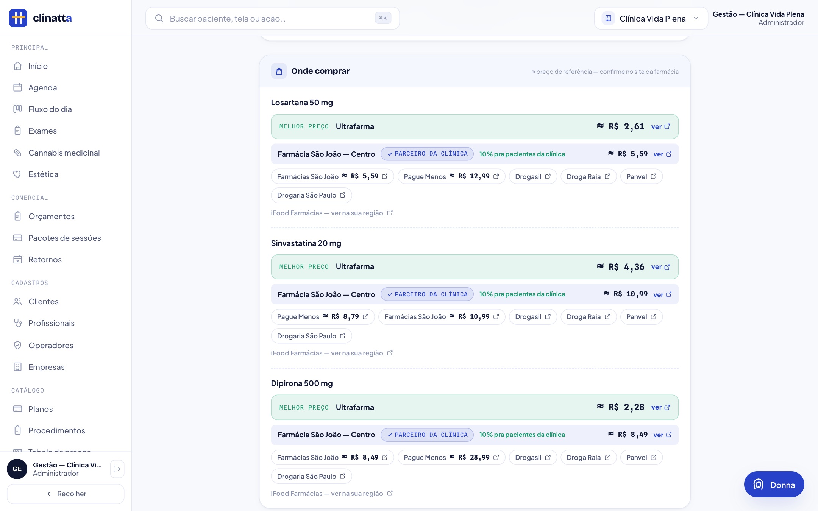Open Ultrafarma 'ver' link for Sinvastatina 20 mg
818x511 pixels.
(661, 267)
